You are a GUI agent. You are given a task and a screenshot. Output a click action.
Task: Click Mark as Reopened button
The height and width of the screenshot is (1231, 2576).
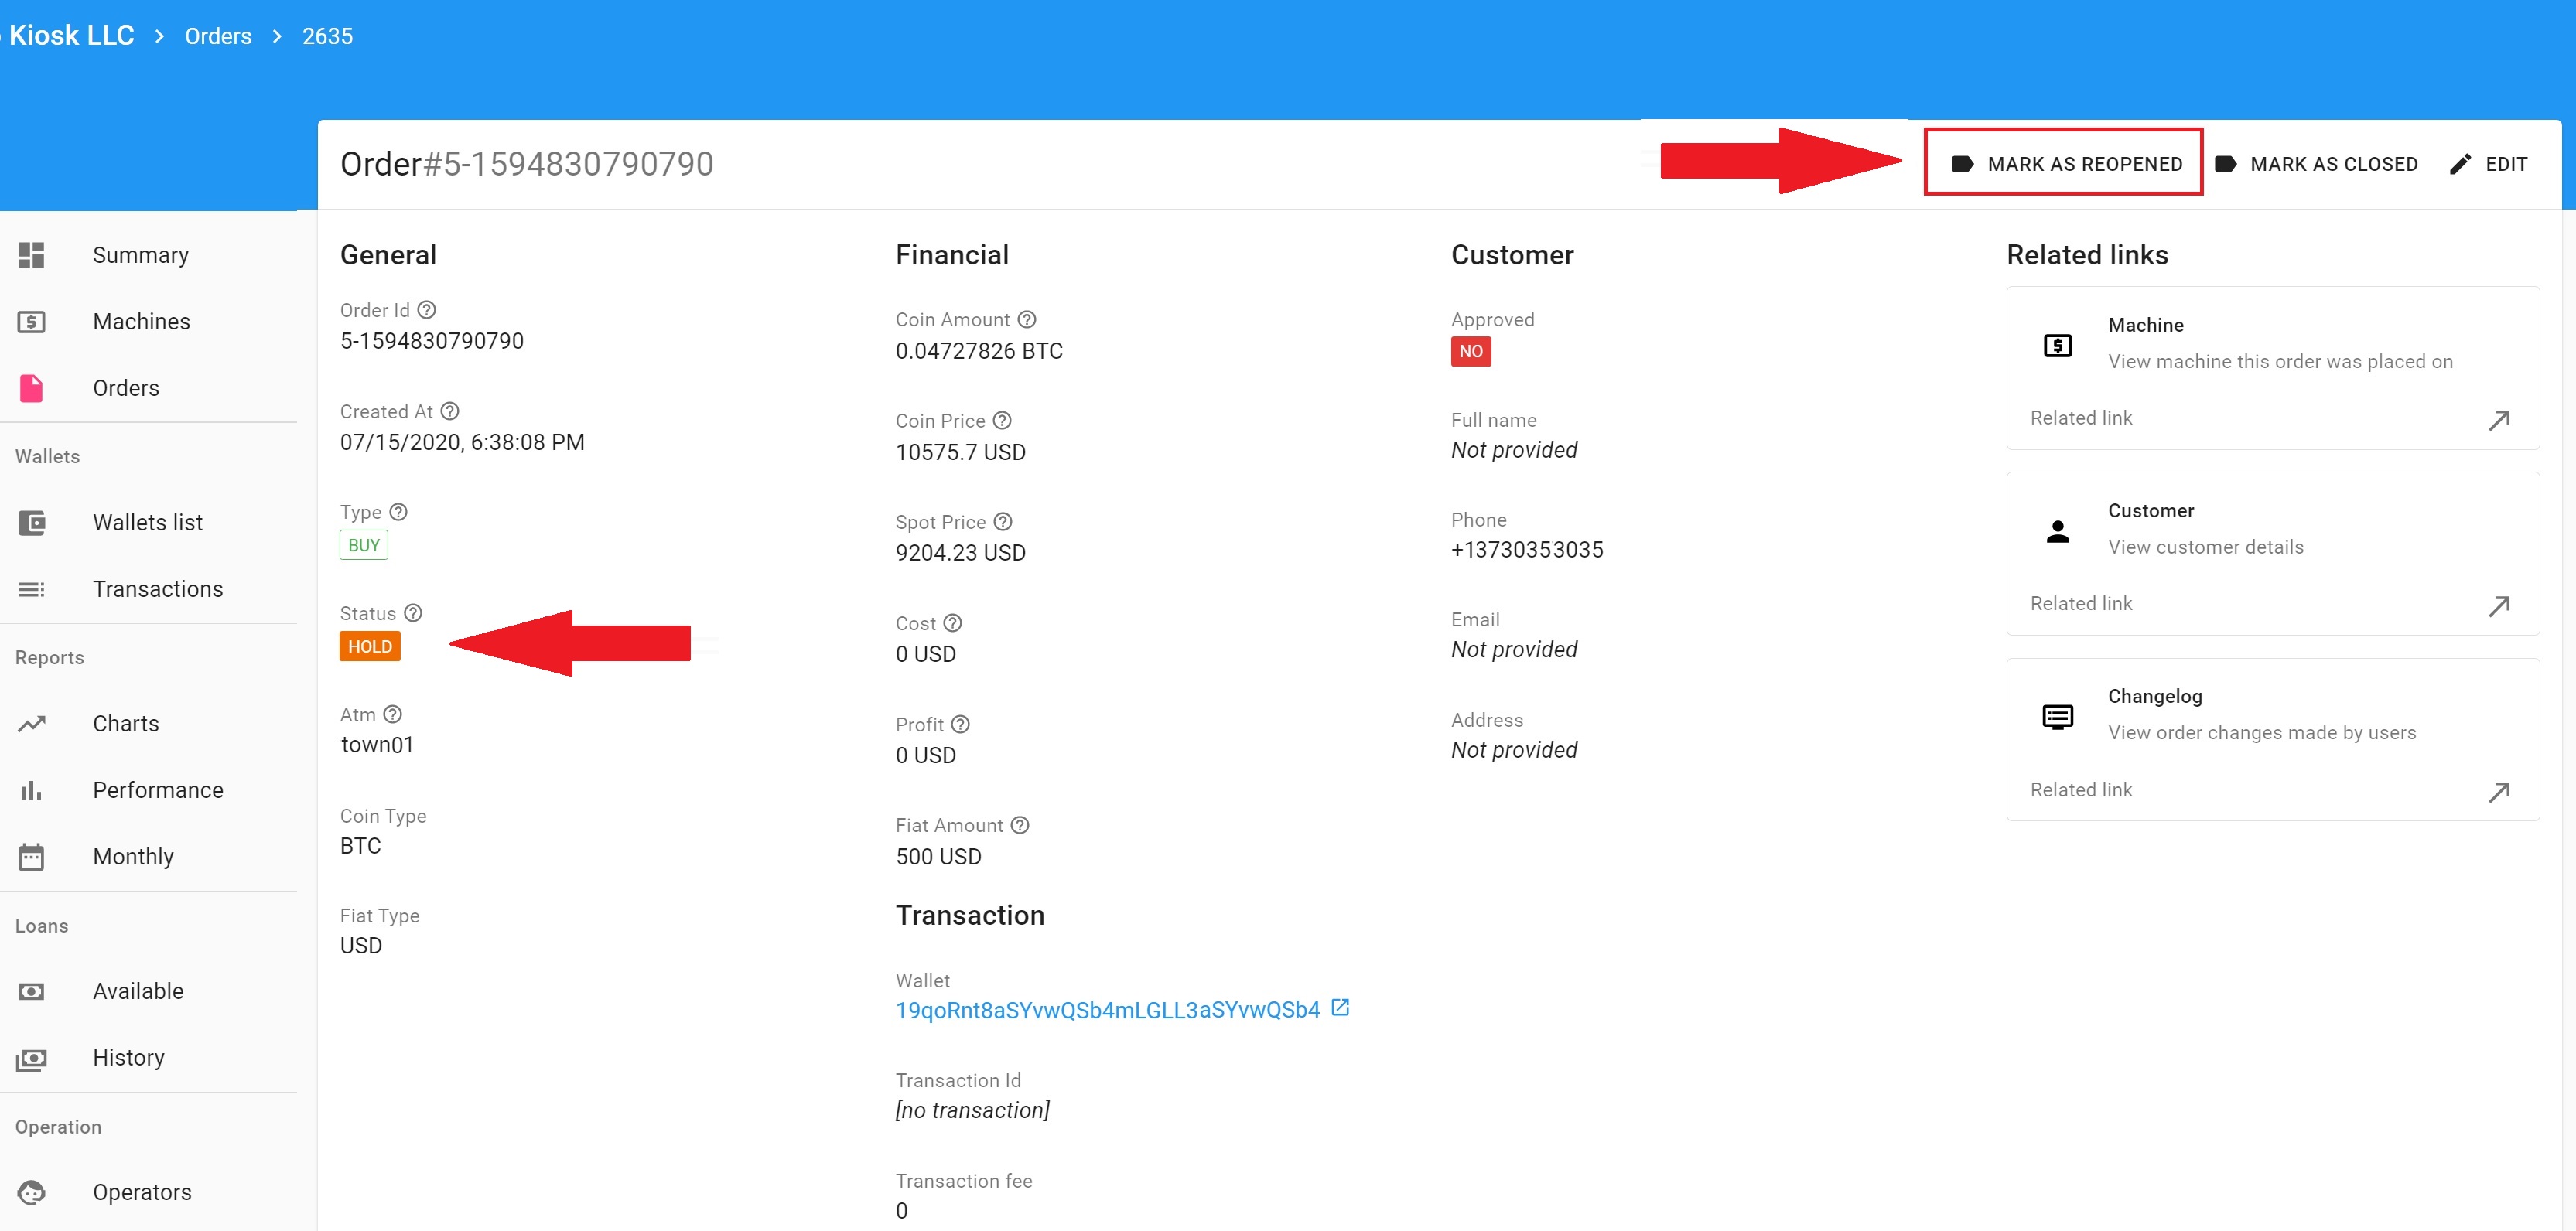click(2065, 164)
